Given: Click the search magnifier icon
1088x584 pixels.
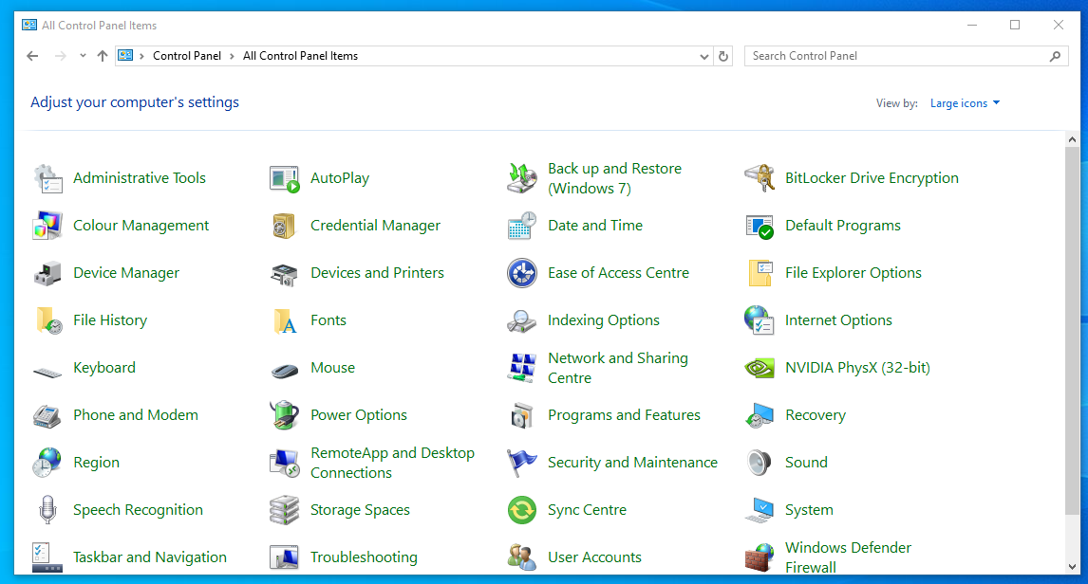Looking at the screenshot, I should click(1055, 56).
